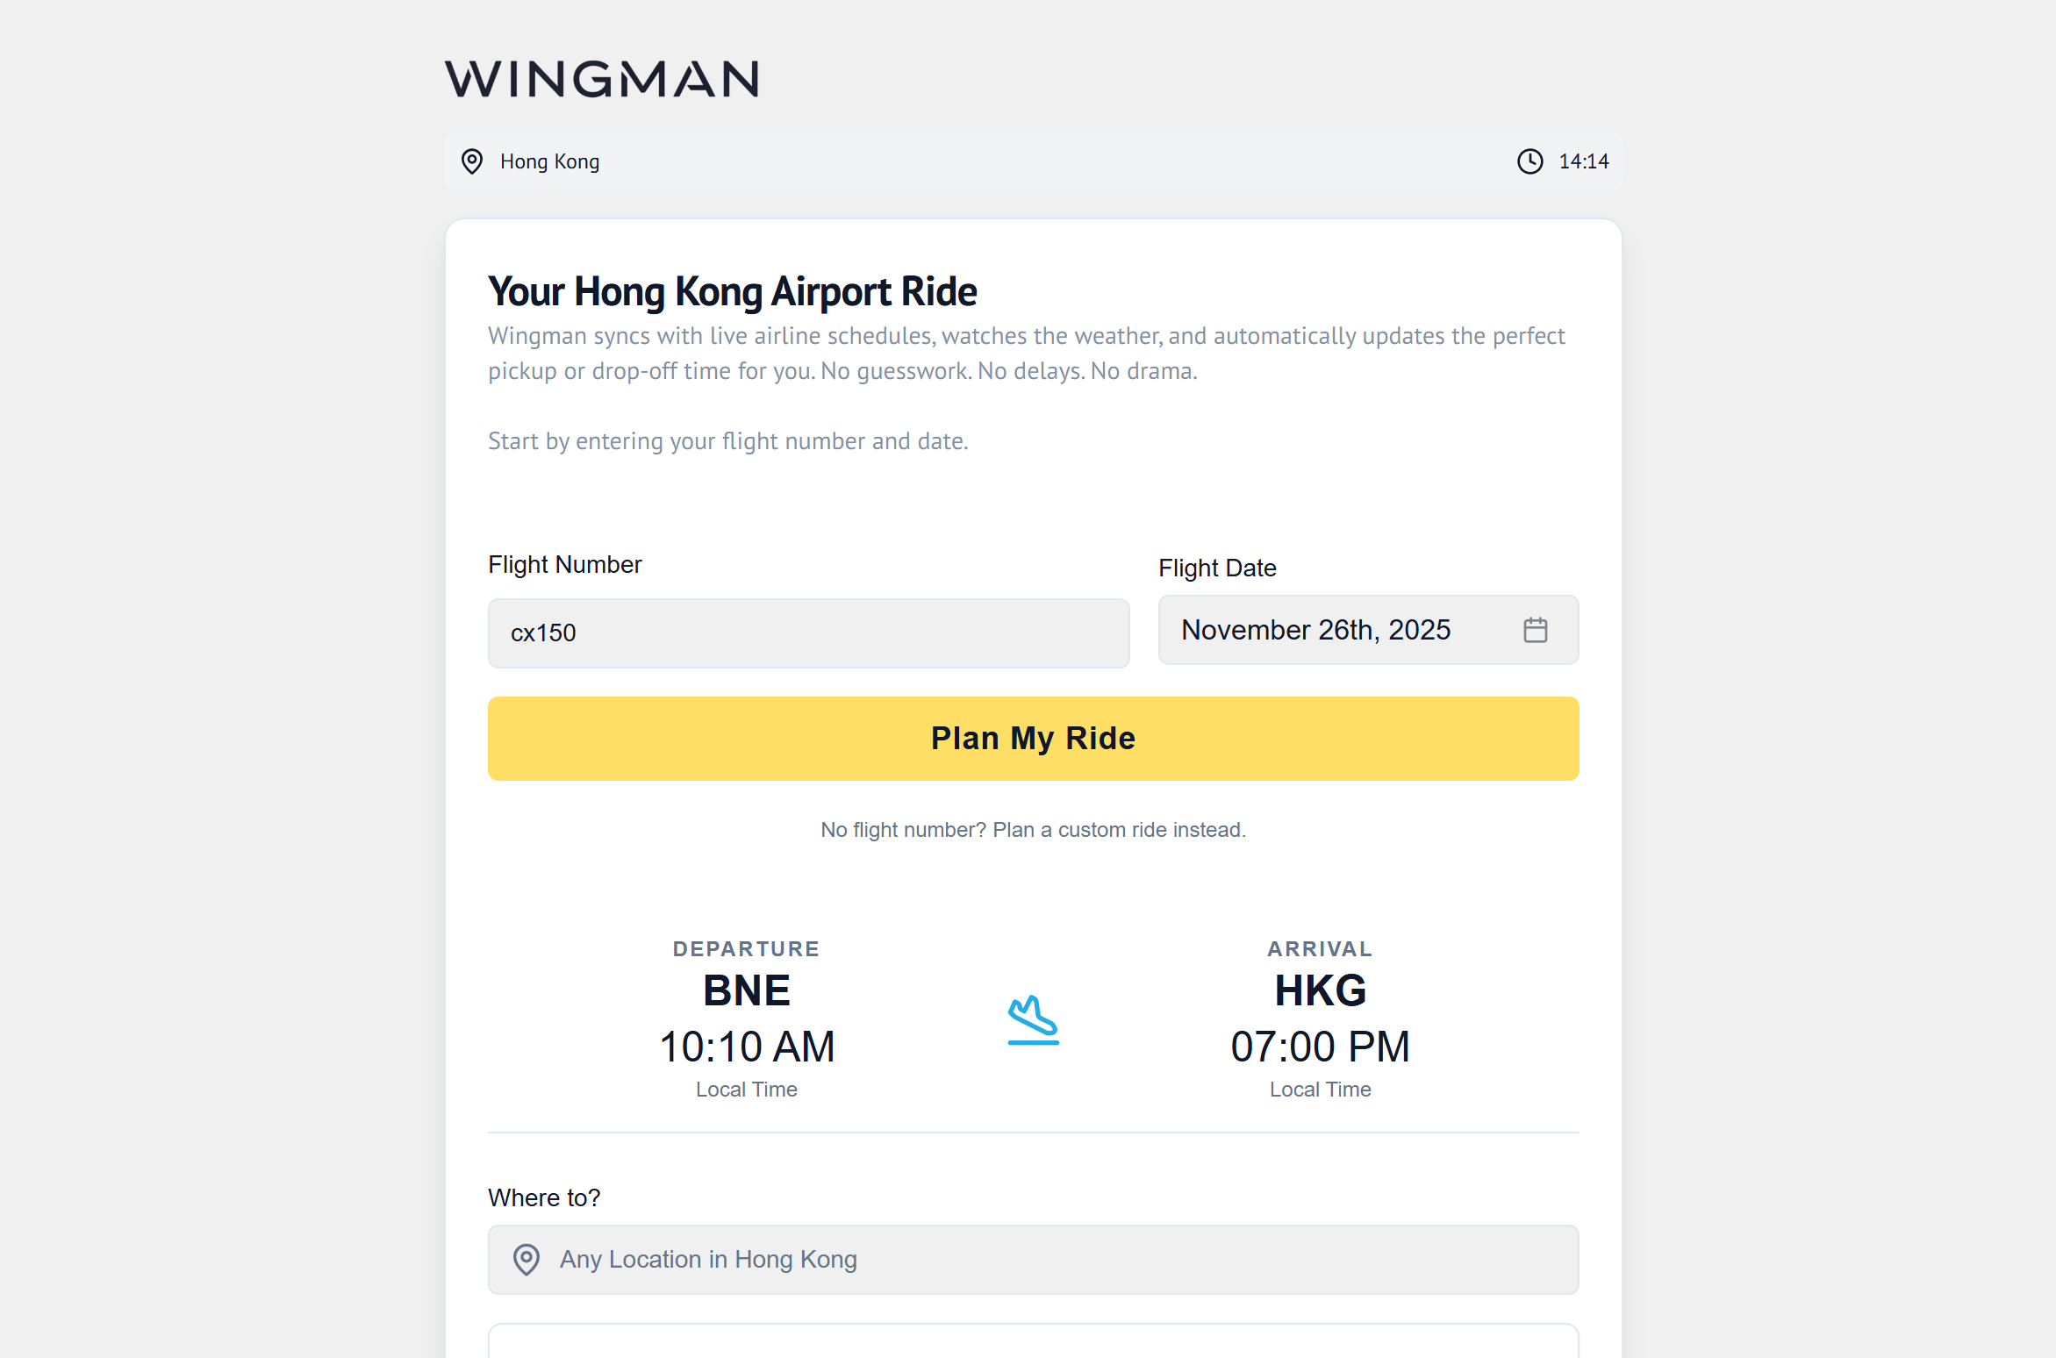This screenshot has width=2056, height=1358.
Task: Click the BNE departure code
Action: pos(746,990)
